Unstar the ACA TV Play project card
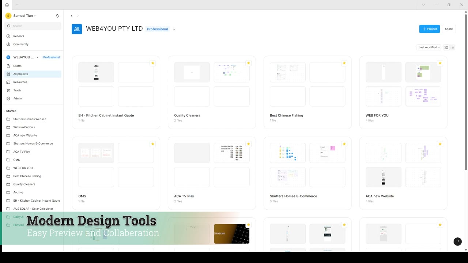The width and height of the screenshot is (468, 263). click(x=249, y=144)
